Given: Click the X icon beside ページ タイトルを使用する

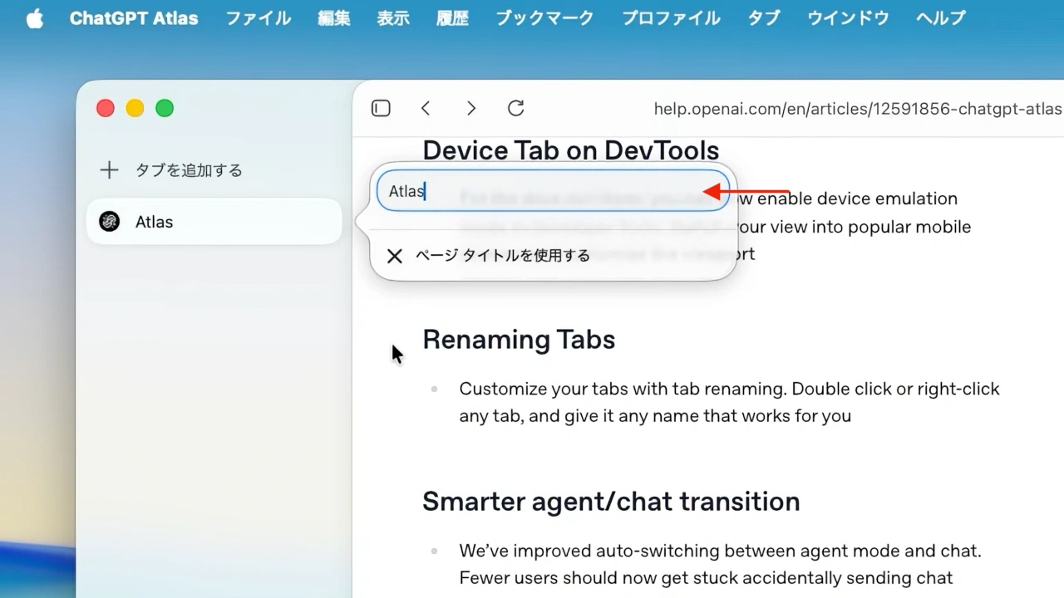Looking at the screenshot, I should (395, 256).
